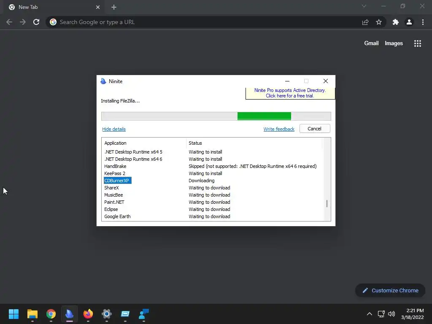Select the KeePass 2 row
This screenshot has height=324, width=432.
pyautogui.click(x=212, y=173)
